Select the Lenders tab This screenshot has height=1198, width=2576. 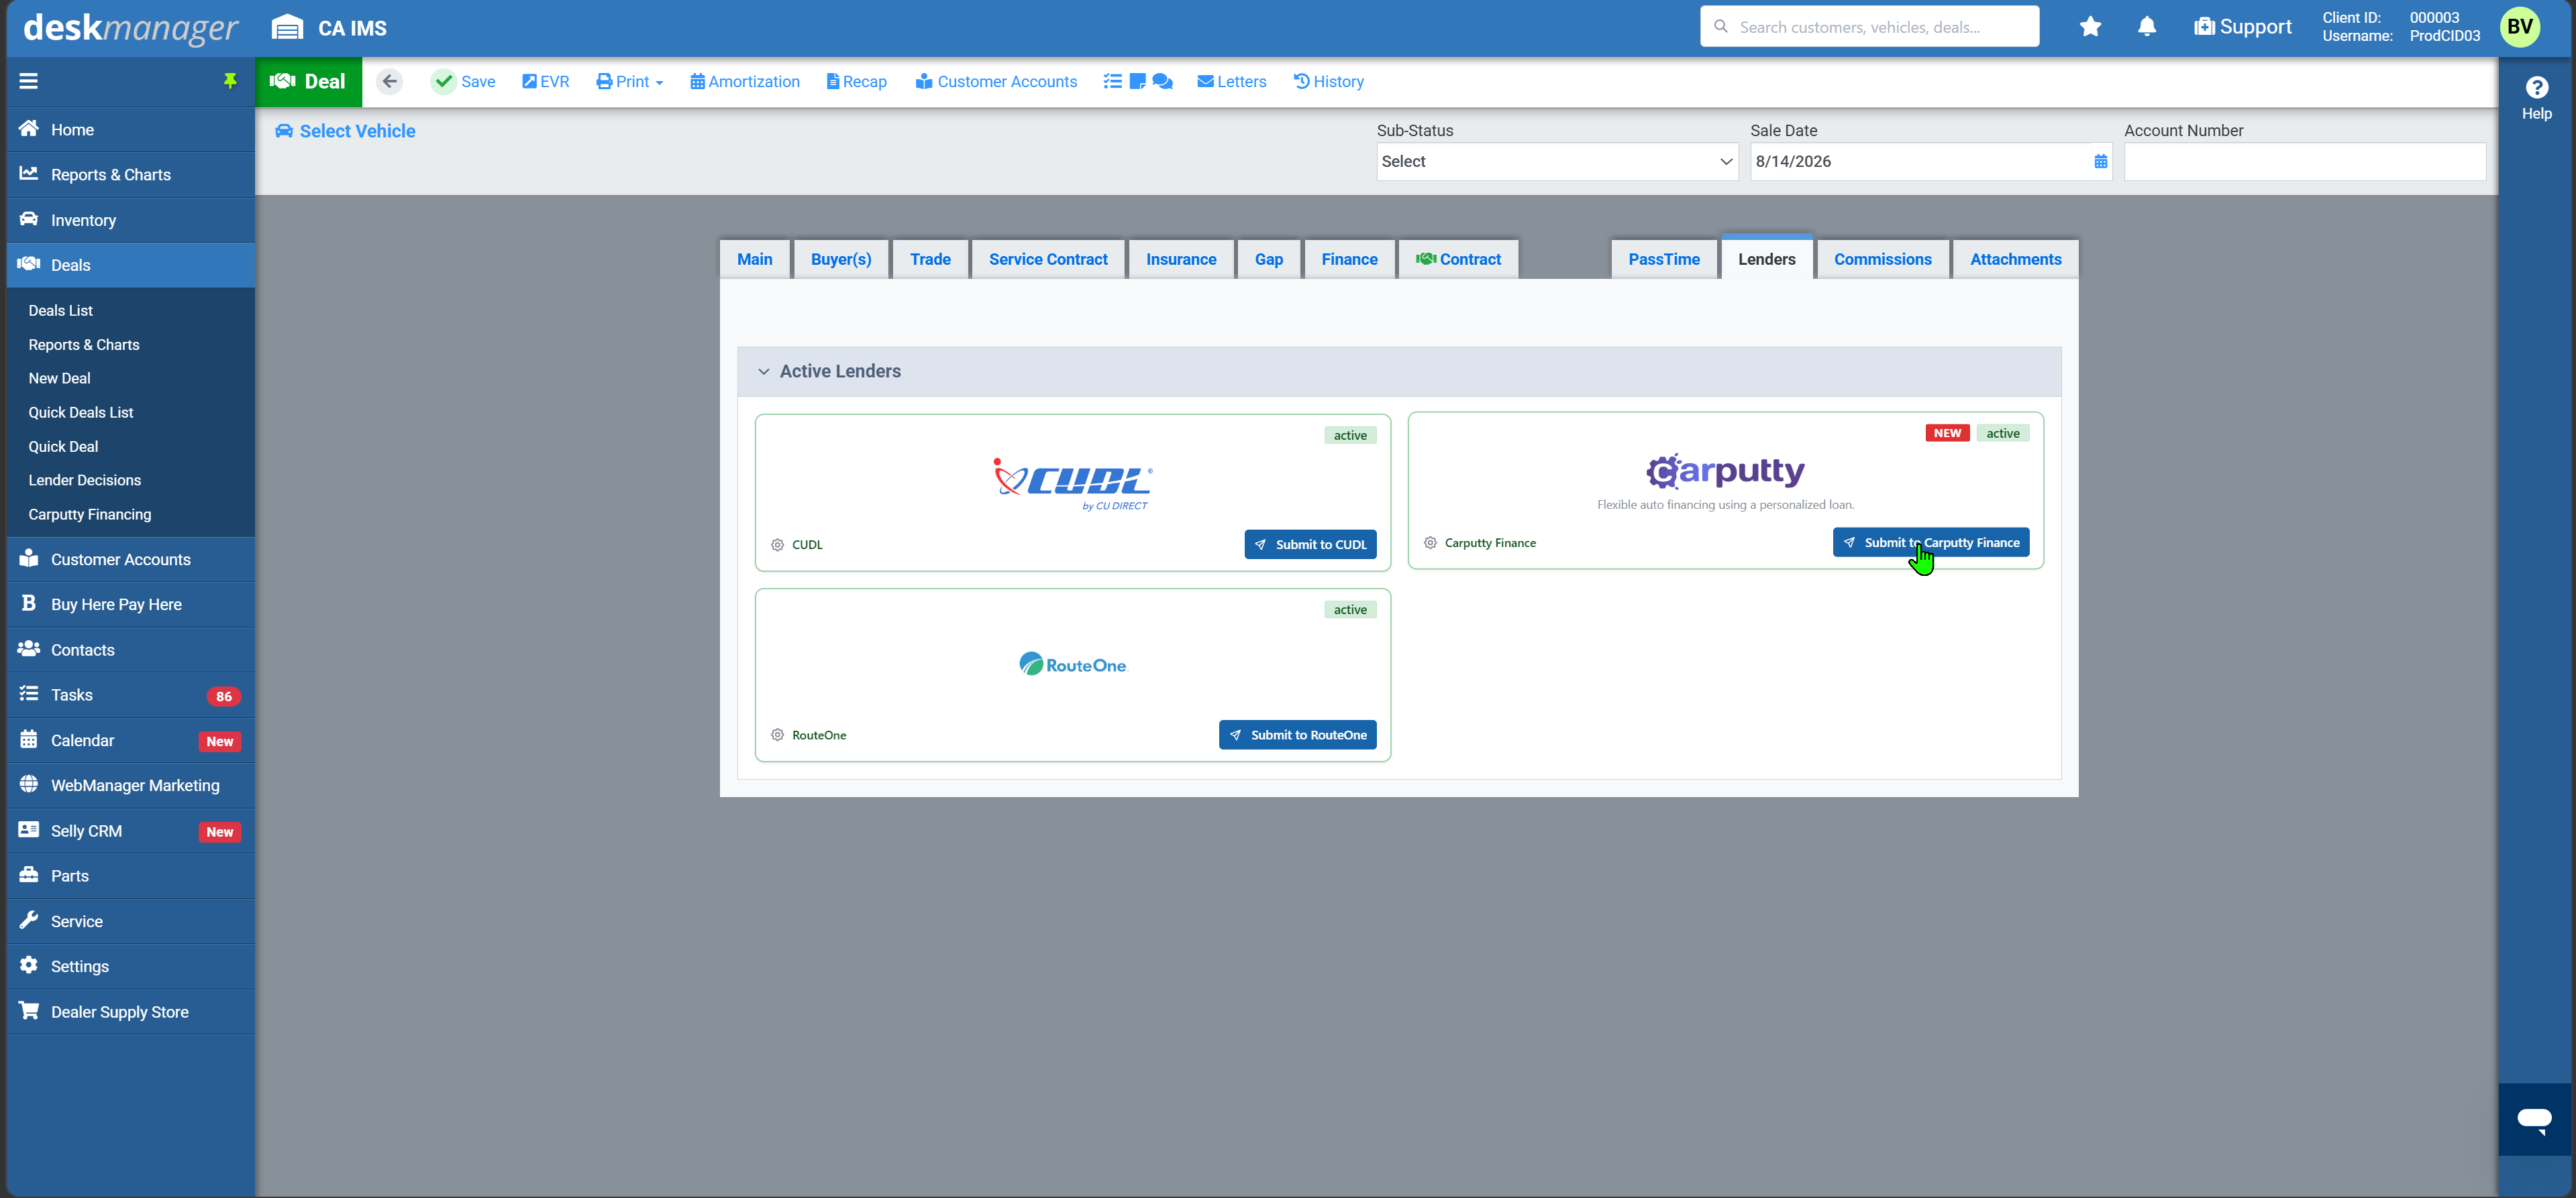tap(1767, 258)
